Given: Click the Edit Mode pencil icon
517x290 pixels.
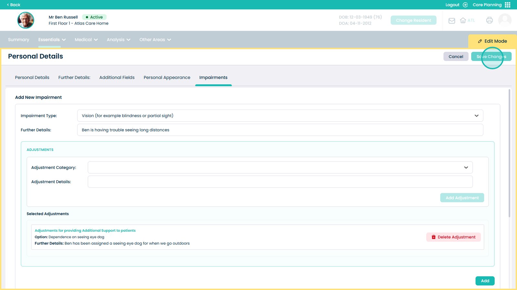Looking at the screenshot, I should [480, 41].
